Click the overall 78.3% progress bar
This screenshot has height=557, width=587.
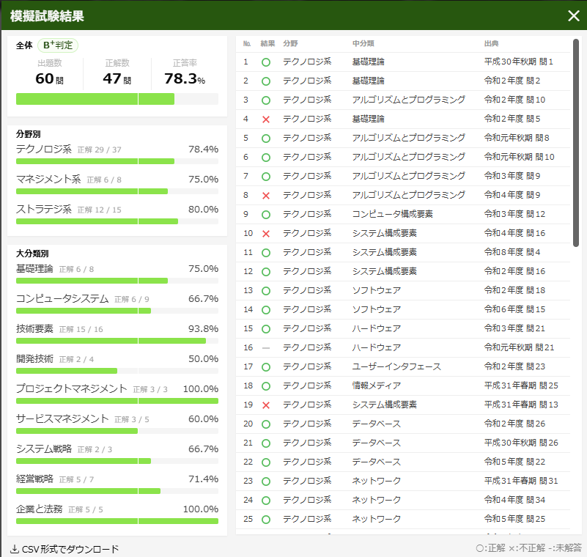click(117, 99)
